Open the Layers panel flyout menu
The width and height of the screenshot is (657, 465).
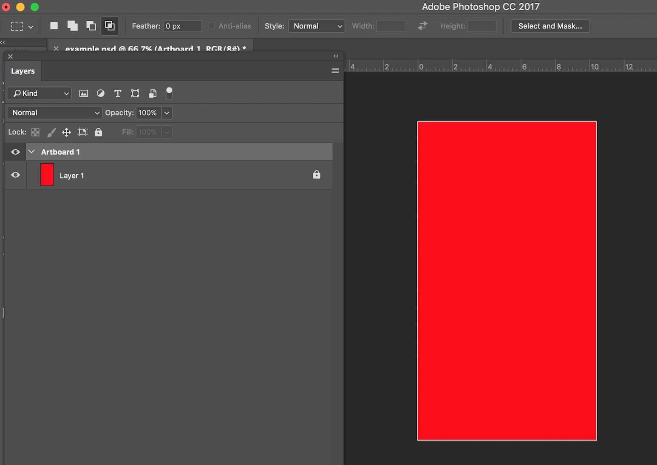335,71
